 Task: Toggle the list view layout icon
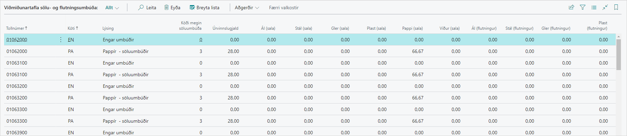point(594,7)
